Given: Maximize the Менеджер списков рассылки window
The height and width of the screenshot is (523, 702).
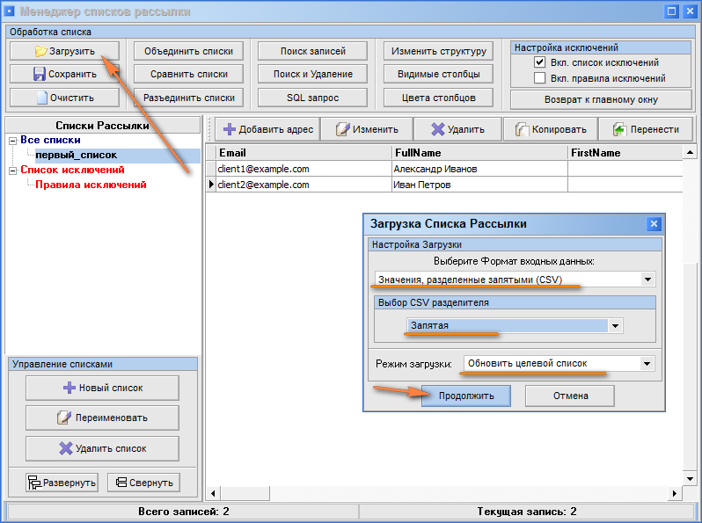Looking at the screenshot, I should (x=672, y=11).
